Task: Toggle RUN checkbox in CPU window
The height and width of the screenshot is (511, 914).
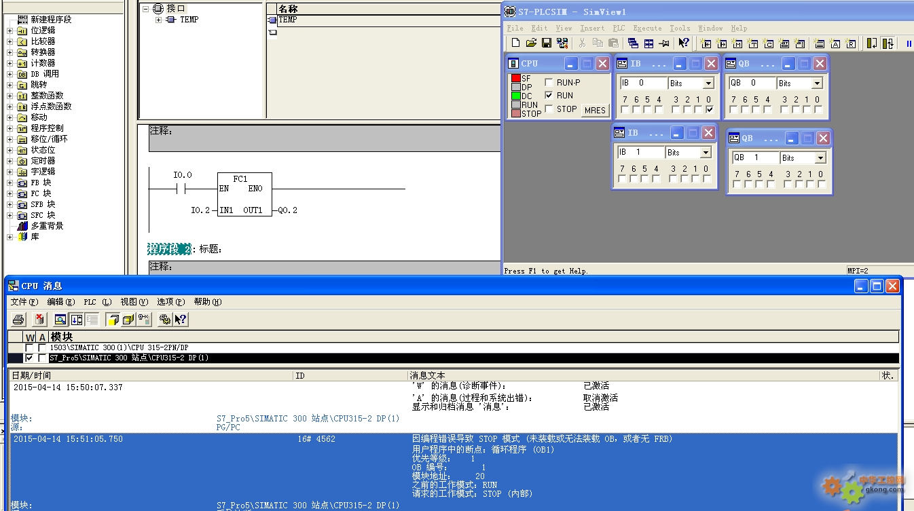Action: pyautogui.click(x=549, y=96)
